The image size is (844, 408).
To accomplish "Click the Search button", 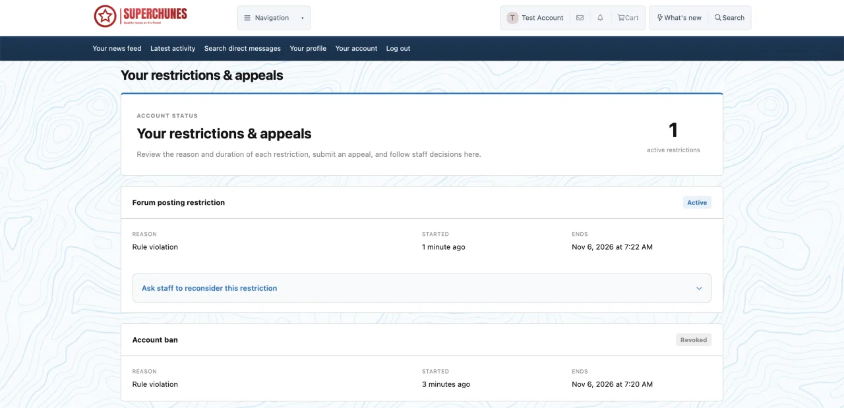I will pos(729,18).
